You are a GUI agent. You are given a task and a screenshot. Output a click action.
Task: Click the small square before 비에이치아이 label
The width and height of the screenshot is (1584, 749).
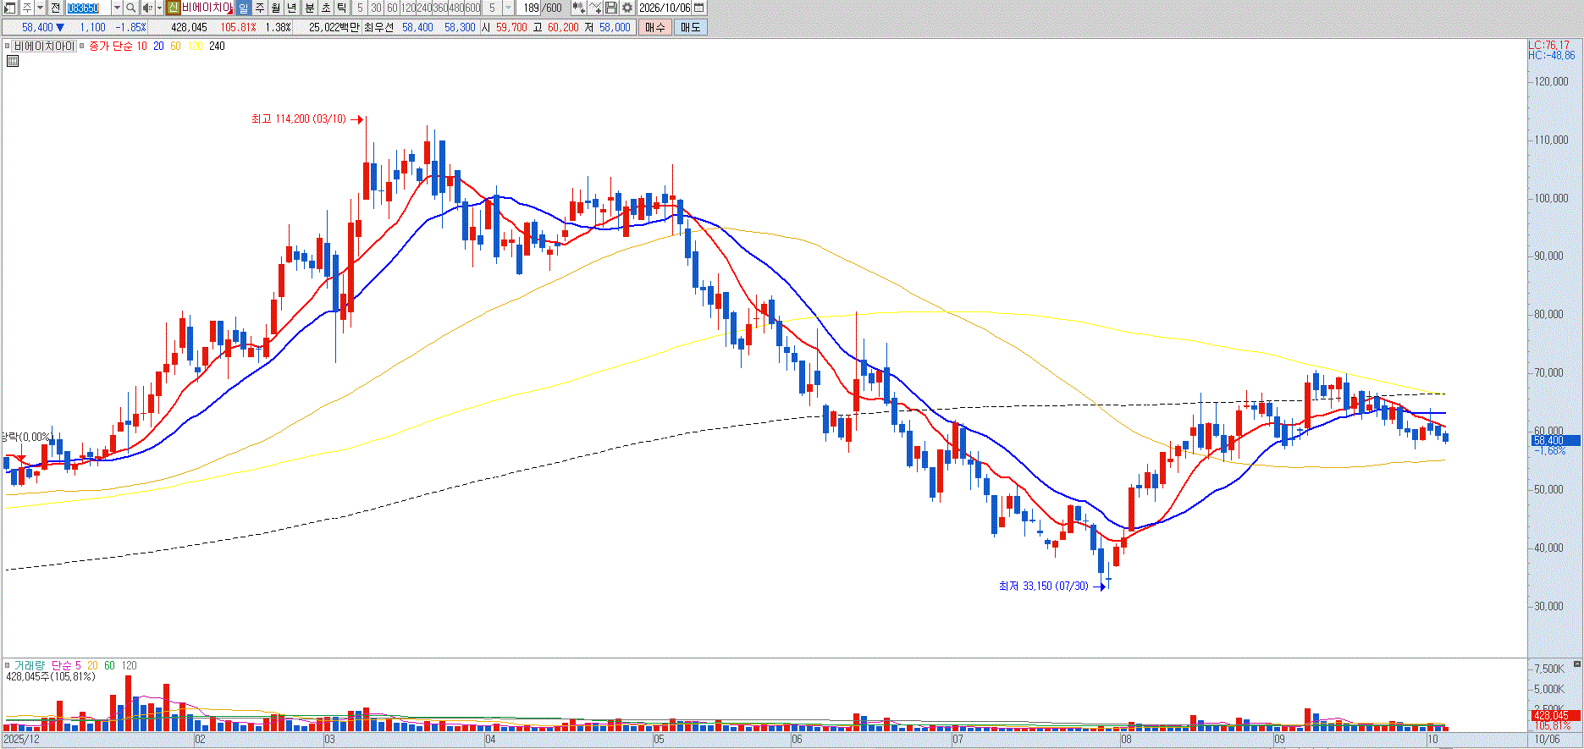pyautogui.click(x=8, y=47)
